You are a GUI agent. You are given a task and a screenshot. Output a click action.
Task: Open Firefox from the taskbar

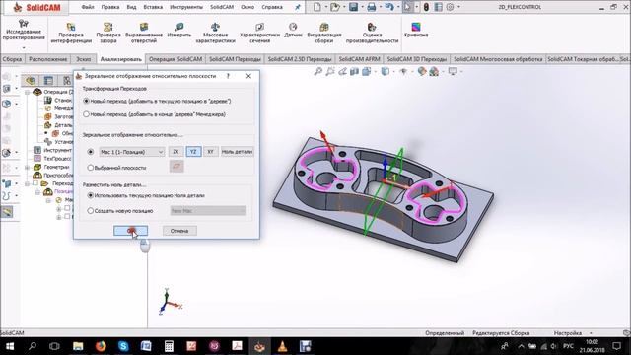pyautogui.click(x=101, y=346)
